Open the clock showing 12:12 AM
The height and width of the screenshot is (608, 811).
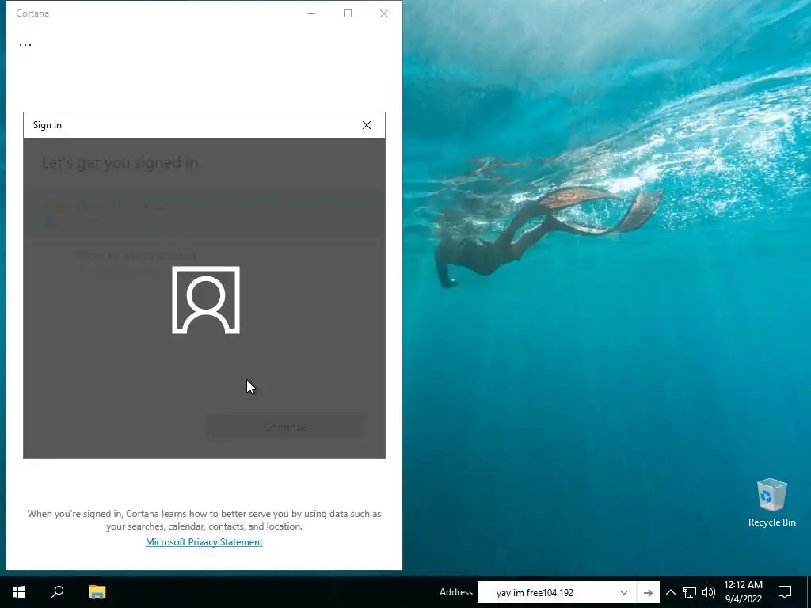coord(743,592)
